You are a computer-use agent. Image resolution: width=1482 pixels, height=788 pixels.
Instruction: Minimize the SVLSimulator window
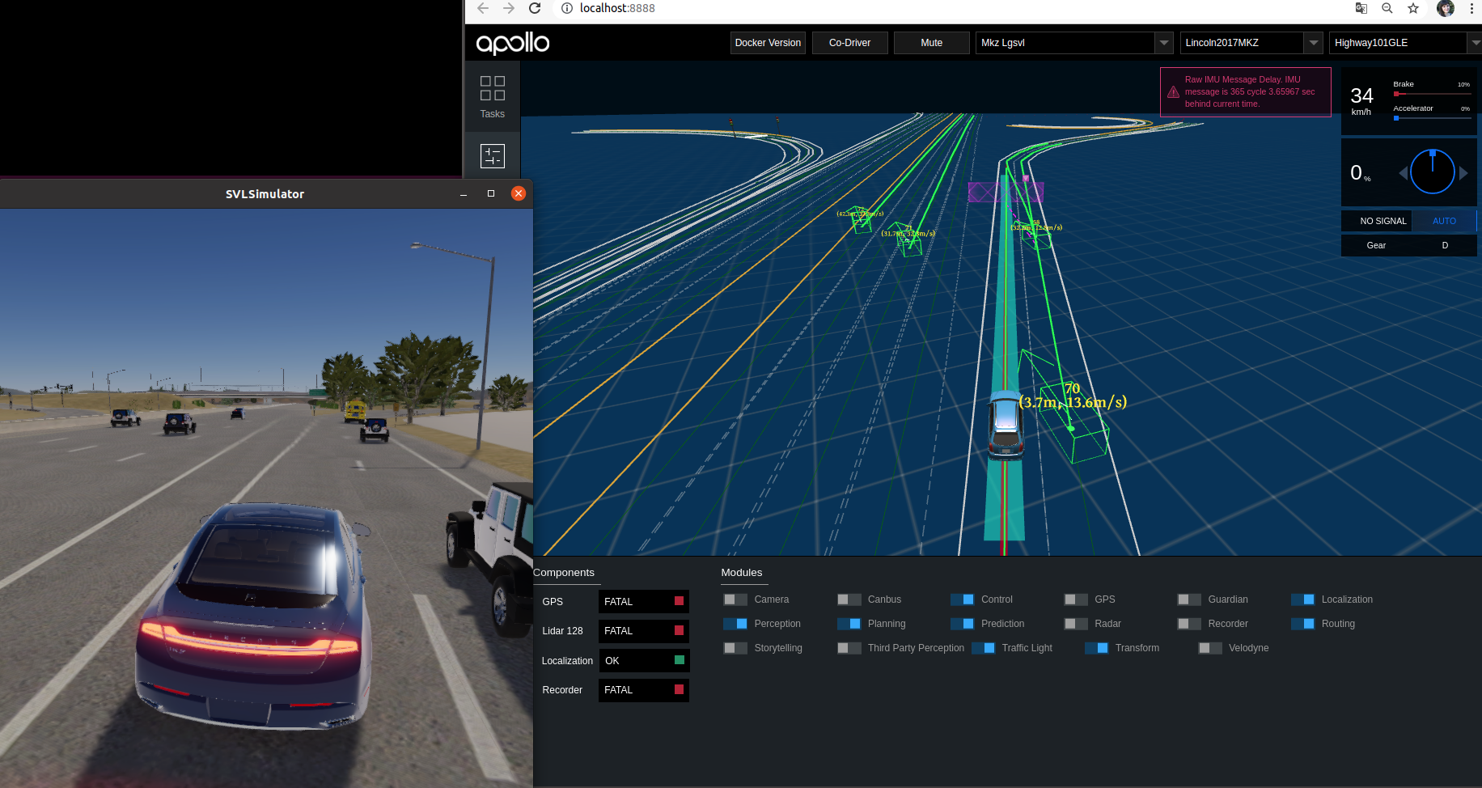coord(464,194)
